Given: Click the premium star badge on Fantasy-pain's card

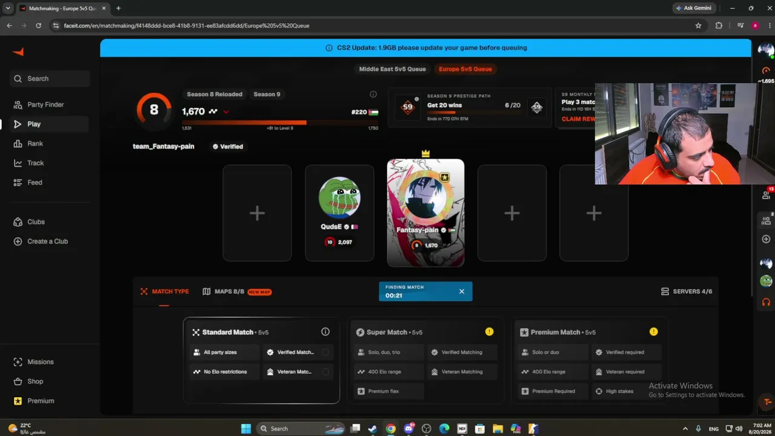Looking at the screenshot, I should pos(444,177).
